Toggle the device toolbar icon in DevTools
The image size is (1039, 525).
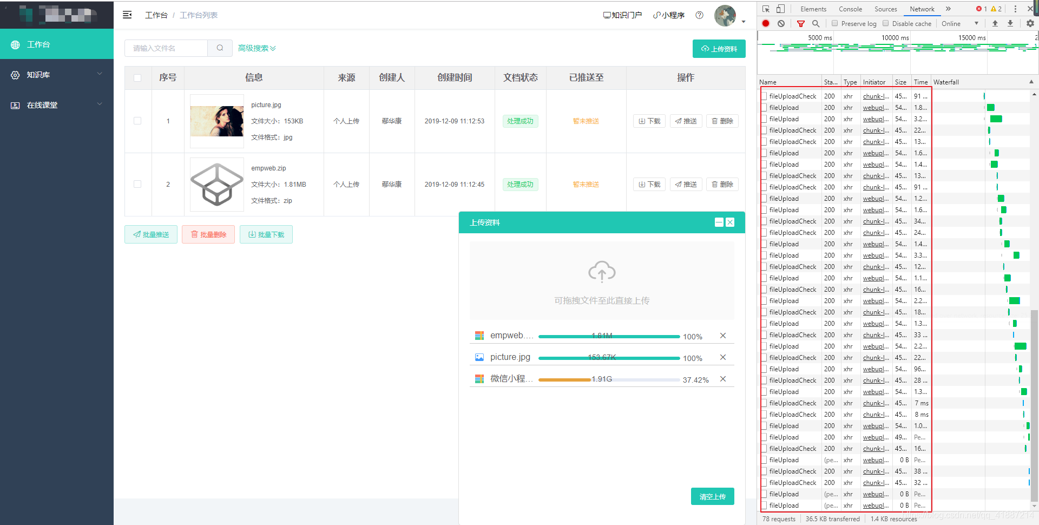click(x=779, y=9)
